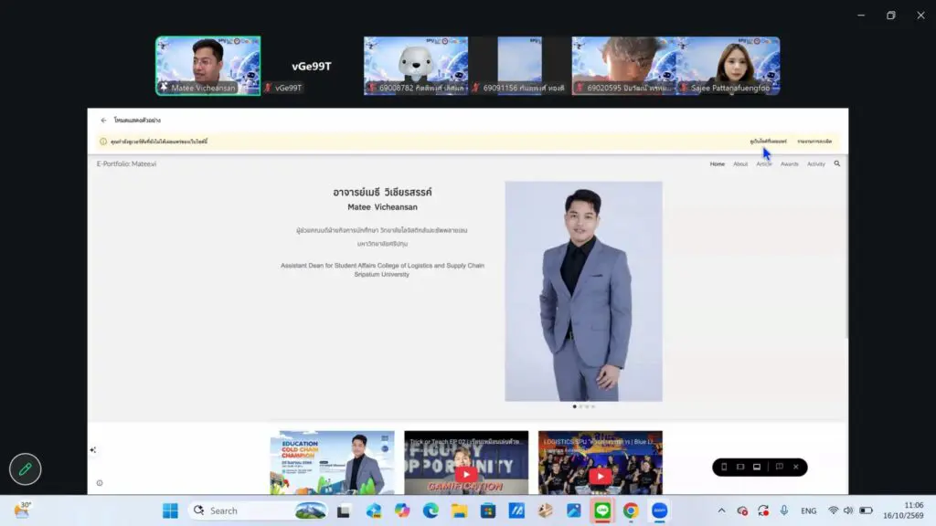This screenshot has width=936, height=526.
Task: Launch Microsoft Edge from the taskbar
Action: coord(431,510)
